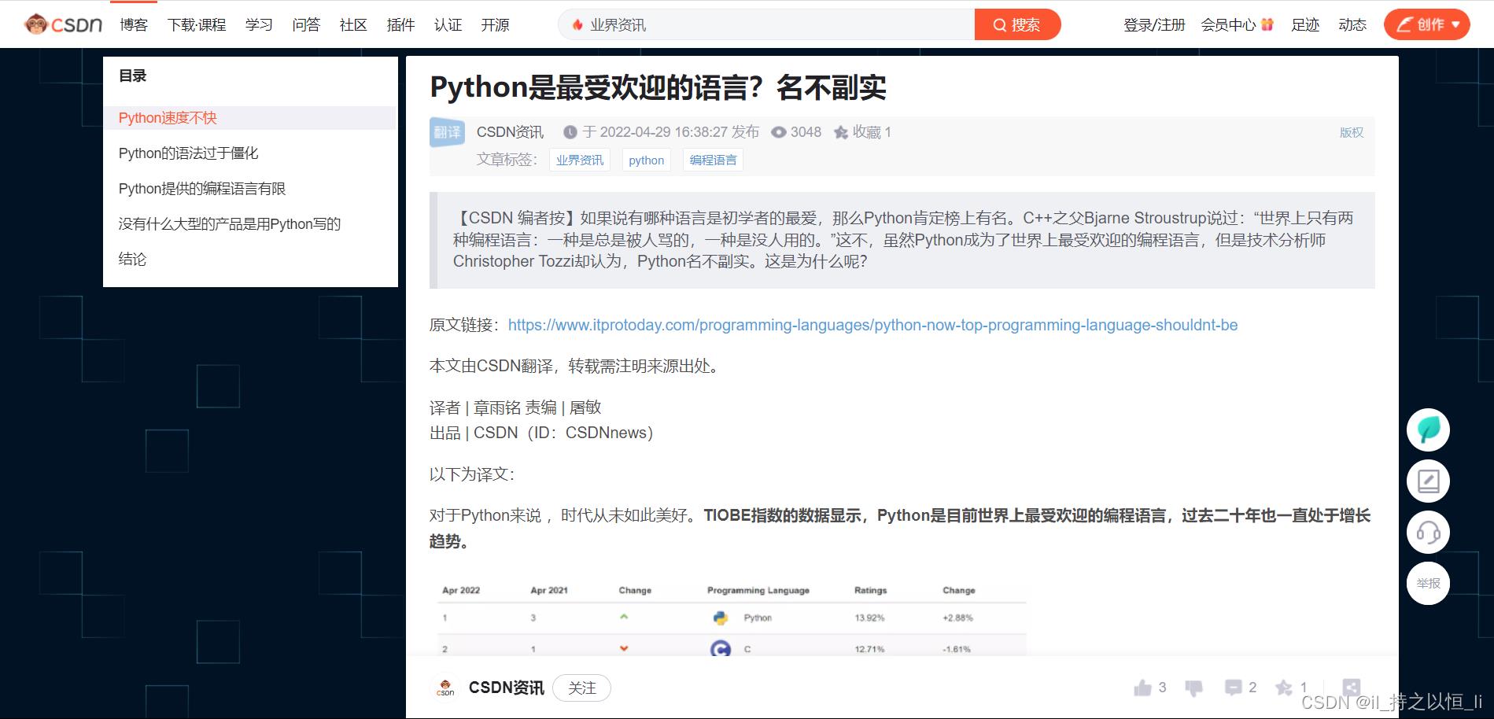Select the python article tag
Screen dimensions: 1494x719
pos(647,160)
